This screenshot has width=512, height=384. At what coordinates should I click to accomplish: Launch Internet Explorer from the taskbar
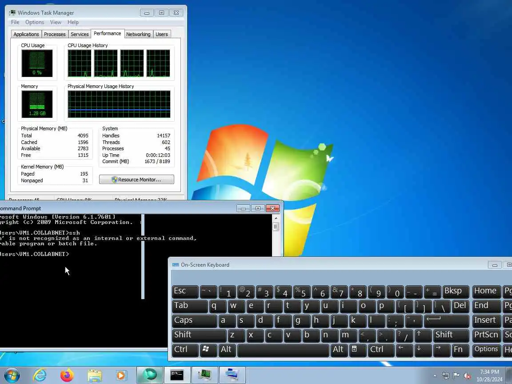(x=40, y=375)
